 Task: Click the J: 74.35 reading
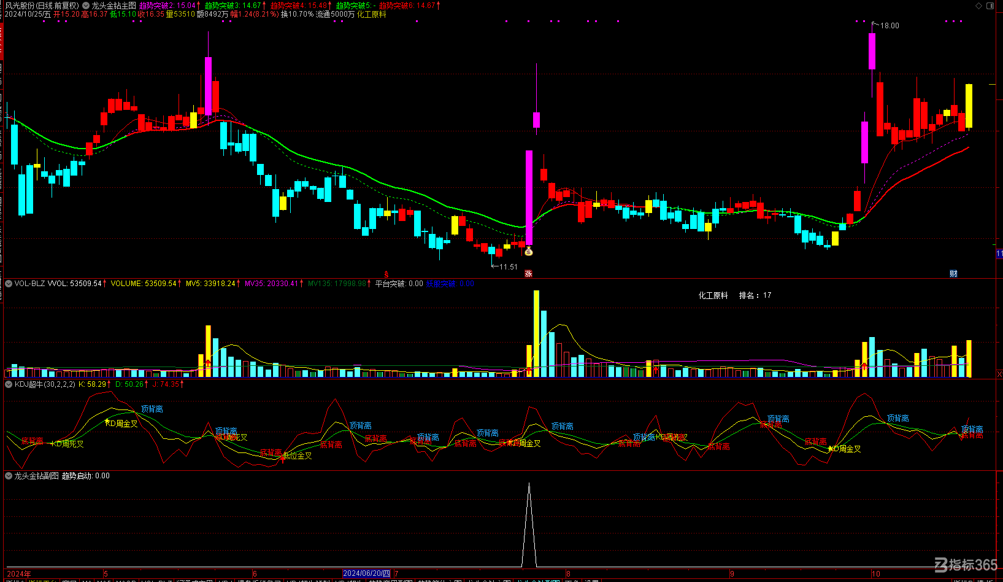166,384
